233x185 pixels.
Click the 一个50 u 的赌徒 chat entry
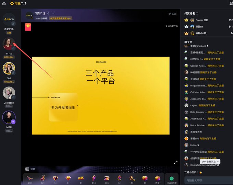(x=204, y=152)
